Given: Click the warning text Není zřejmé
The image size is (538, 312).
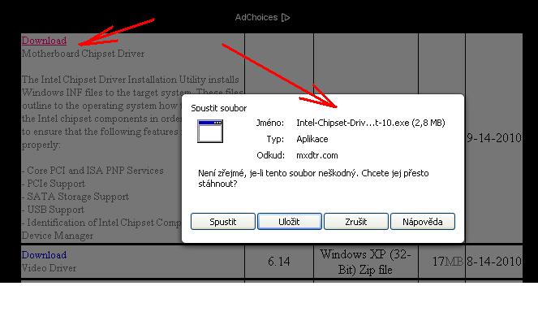Looking at the screenshot, I should (313, 178).
